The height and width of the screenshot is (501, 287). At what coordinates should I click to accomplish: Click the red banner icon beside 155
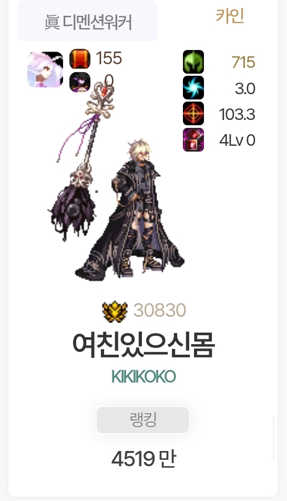pos(80,59)
